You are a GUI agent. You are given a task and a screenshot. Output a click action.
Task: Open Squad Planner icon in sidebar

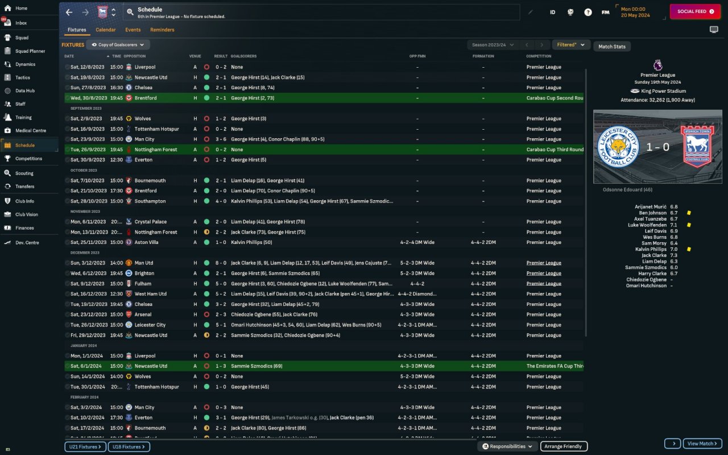[7, 51]
